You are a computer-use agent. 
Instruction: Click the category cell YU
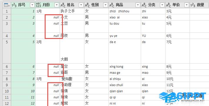pos(153,36)
